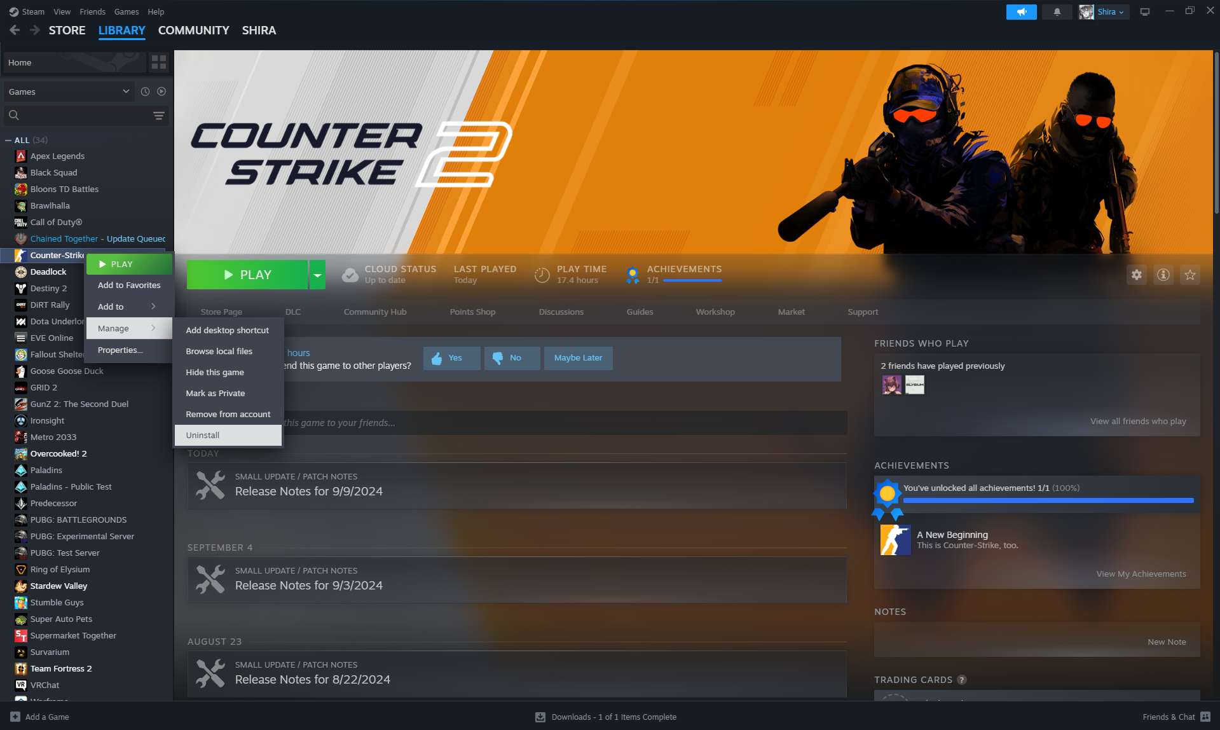The image size is (1220, 730).
Task: Click View My Achievements link
Action: click(x=1141, y=574)
